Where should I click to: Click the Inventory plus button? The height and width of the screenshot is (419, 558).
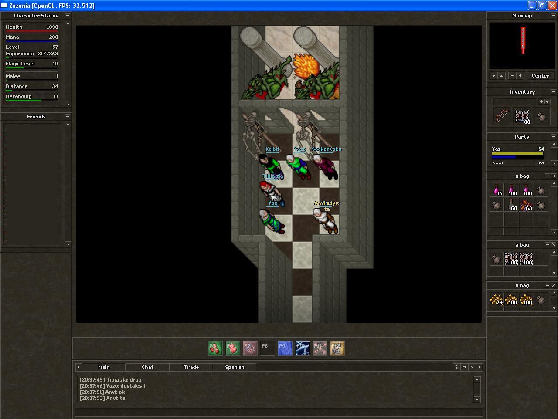pyautogui.click(x=541, y=101)
